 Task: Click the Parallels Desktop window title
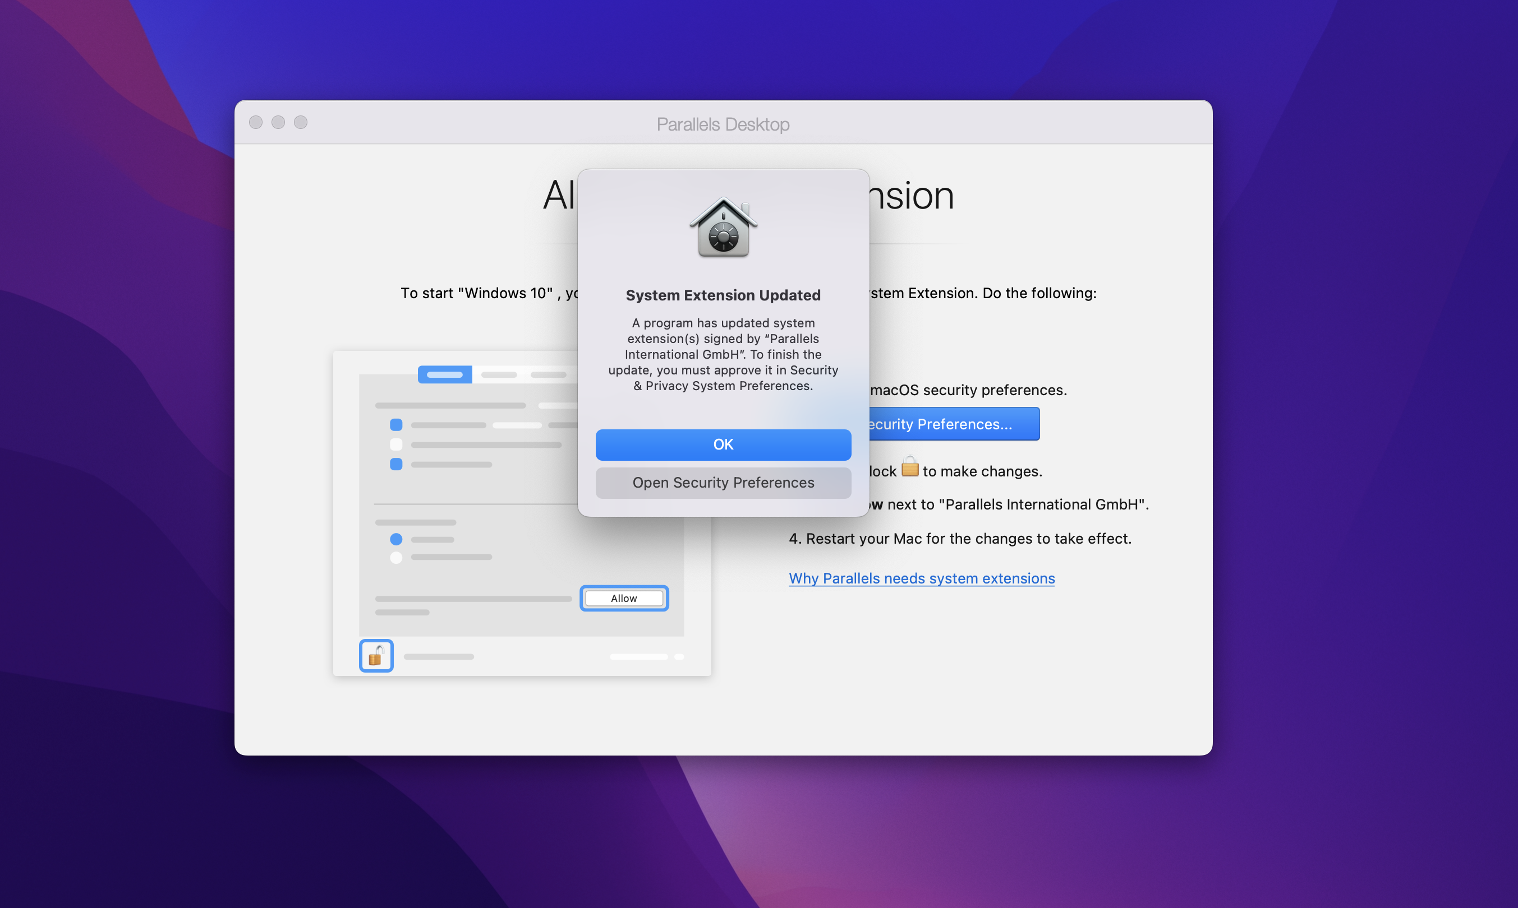tap(723, 124)
